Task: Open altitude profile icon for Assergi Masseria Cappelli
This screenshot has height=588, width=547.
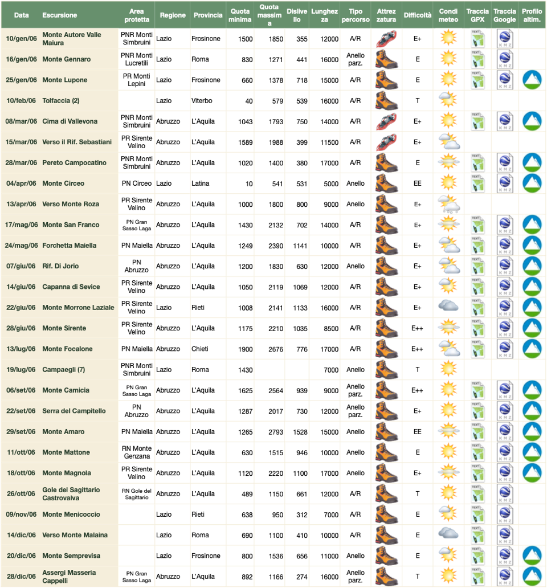Action: [532, 577]
